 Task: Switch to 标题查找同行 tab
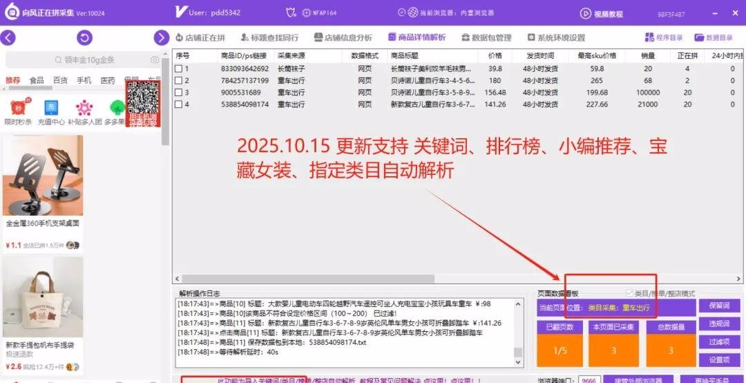[269, 37]
